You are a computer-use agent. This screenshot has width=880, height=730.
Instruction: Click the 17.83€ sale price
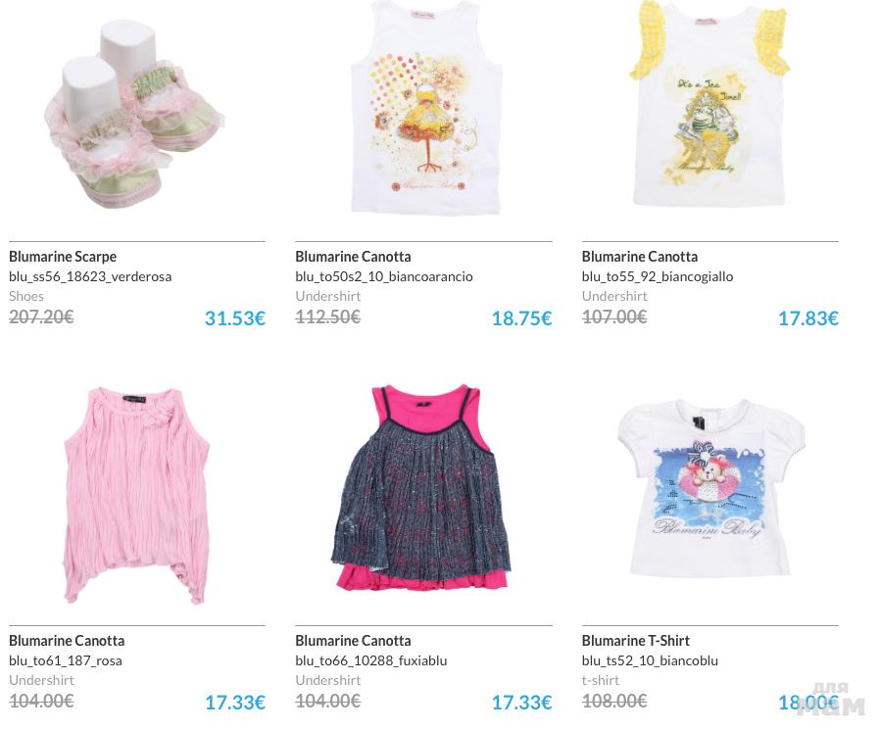(808, 318)
